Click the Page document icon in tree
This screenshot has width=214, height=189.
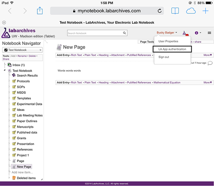14,161
